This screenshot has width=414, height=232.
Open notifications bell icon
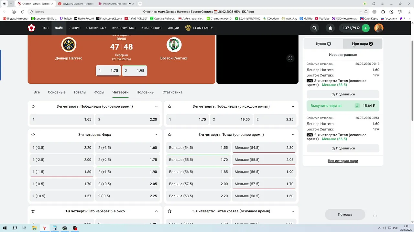[x=330, y=28]
